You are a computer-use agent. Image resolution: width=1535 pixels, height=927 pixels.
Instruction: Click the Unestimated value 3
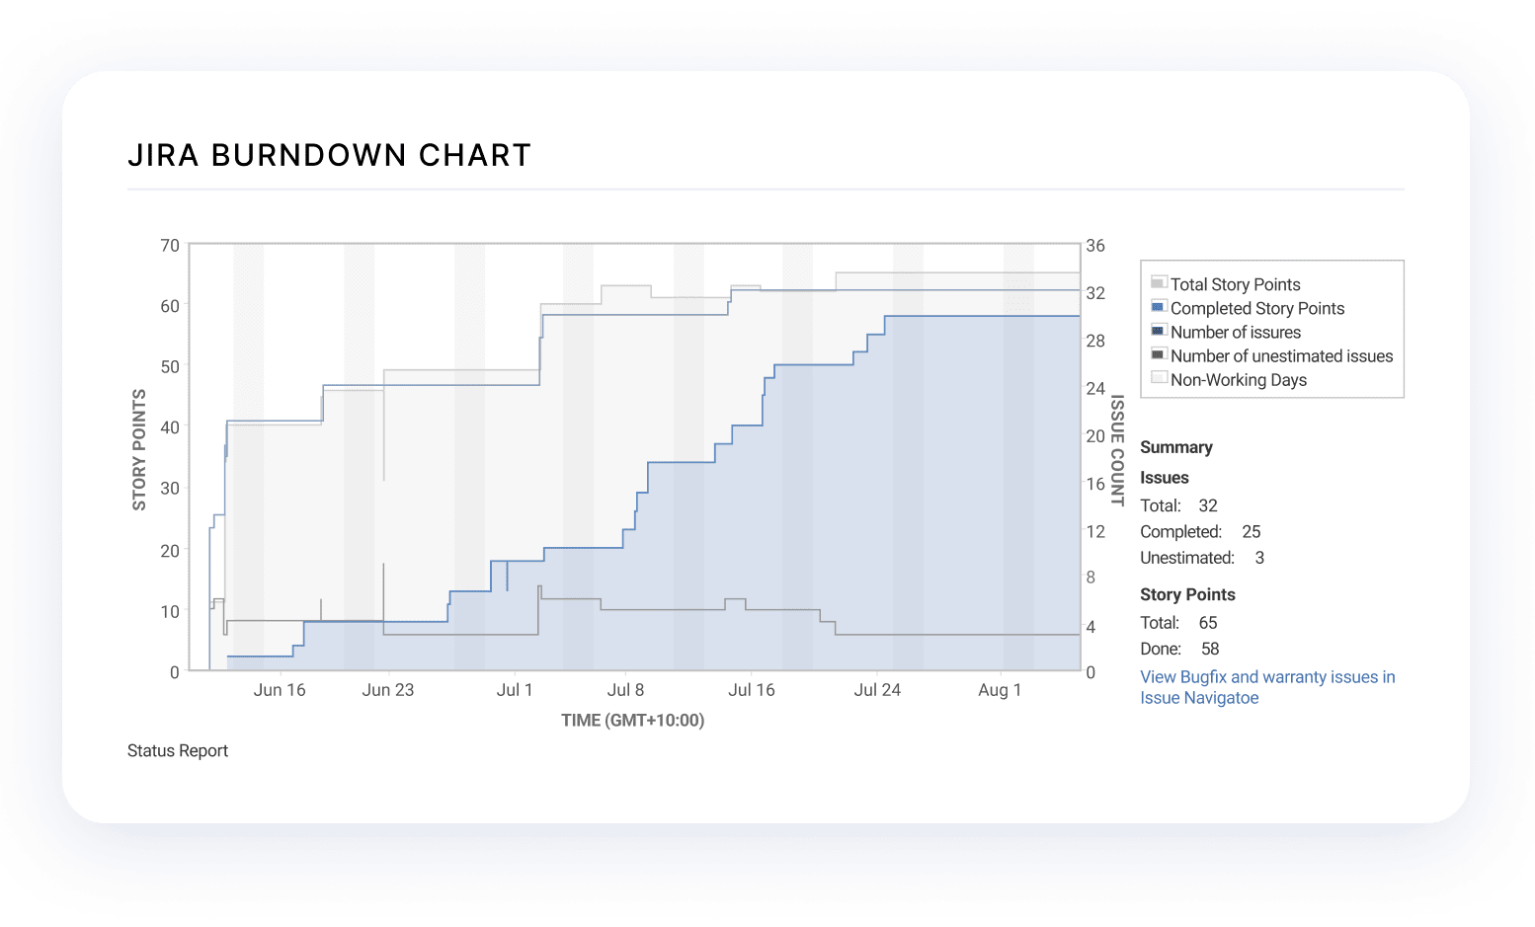click(1259, 558)
